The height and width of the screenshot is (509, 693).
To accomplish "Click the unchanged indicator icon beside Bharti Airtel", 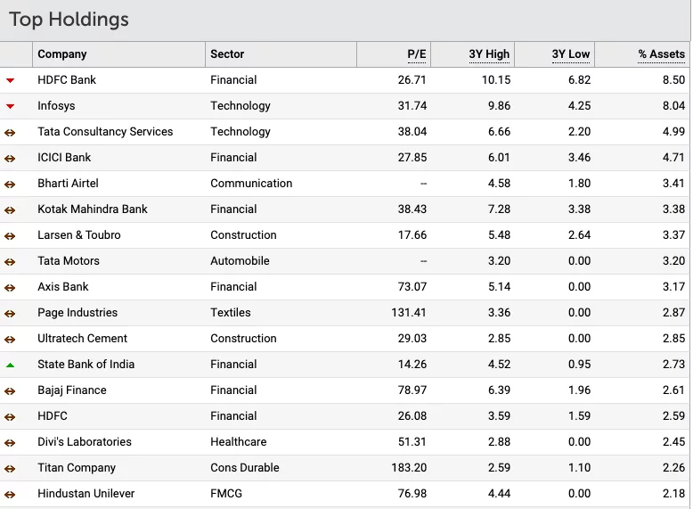I will (11, 184).
